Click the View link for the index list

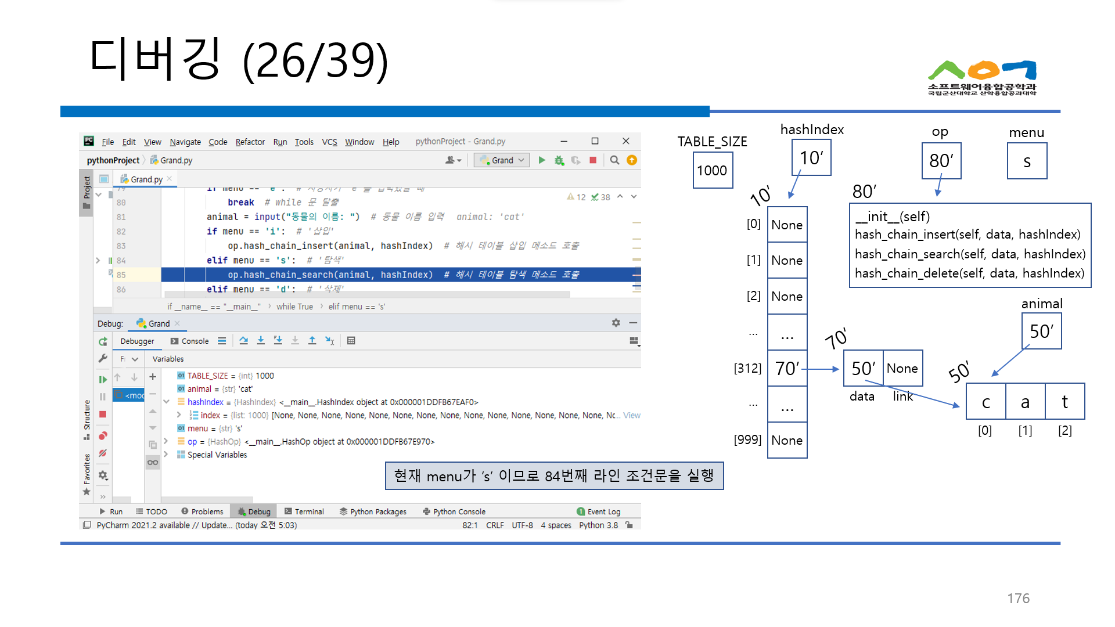632,415
